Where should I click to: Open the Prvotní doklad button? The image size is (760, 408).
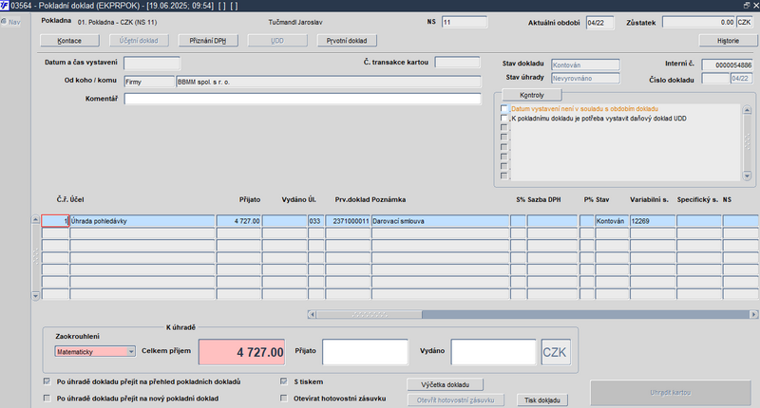[x=347, y=41]
